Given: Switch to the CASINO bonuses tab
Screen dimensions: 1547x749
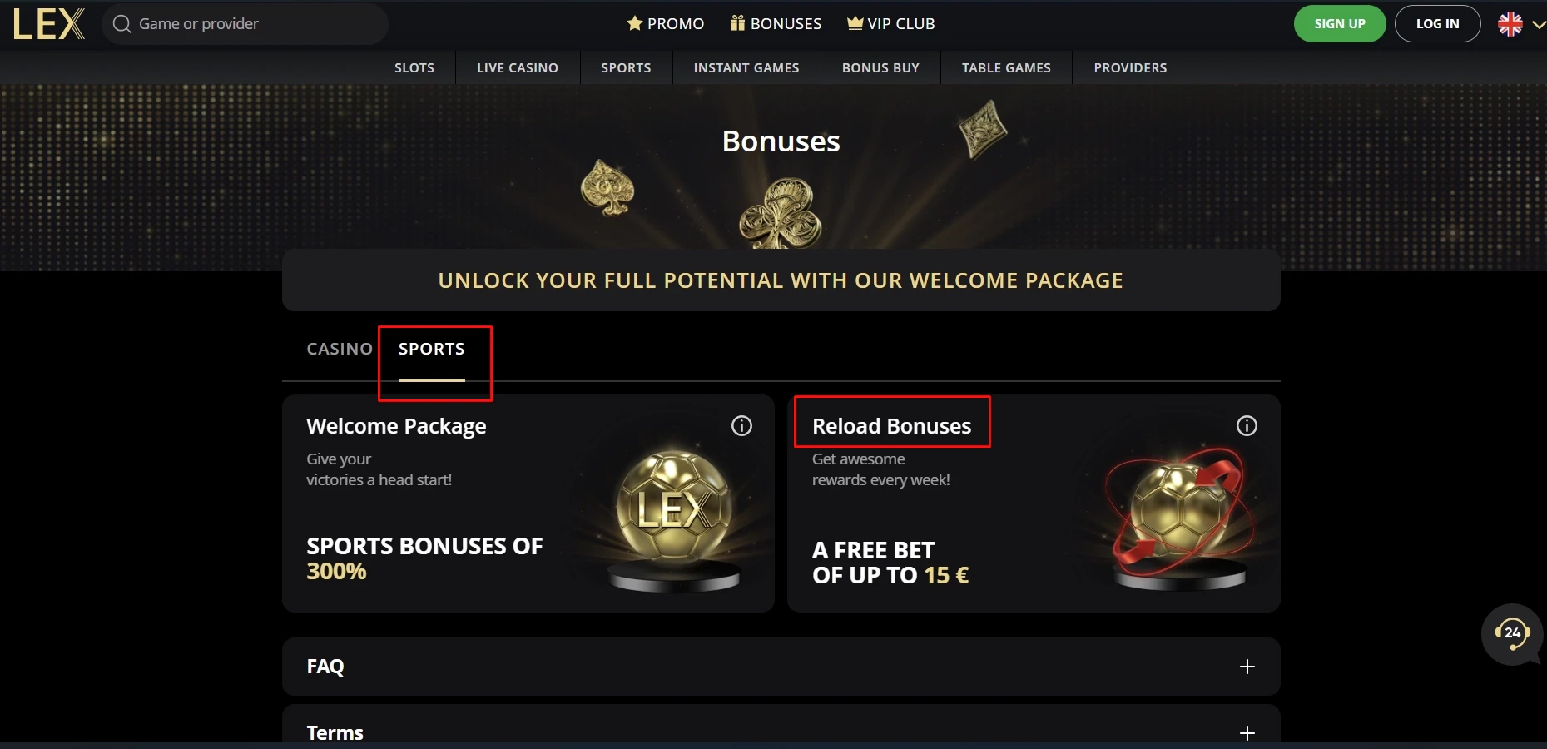Looking at the screenshot, I should pos(340,349).
